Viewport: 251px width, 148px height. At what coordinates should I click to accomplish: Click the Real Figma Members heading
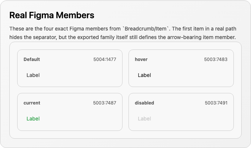coord(52,15)
